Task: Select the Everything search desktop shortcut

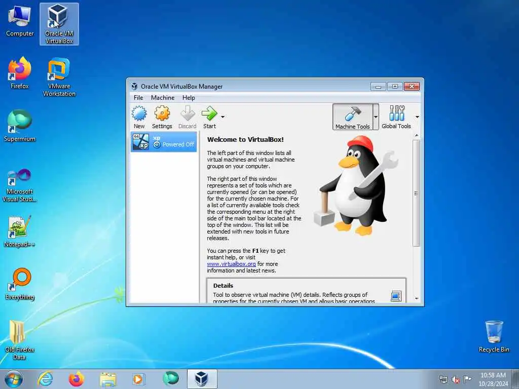Action: tap(20, 284)
